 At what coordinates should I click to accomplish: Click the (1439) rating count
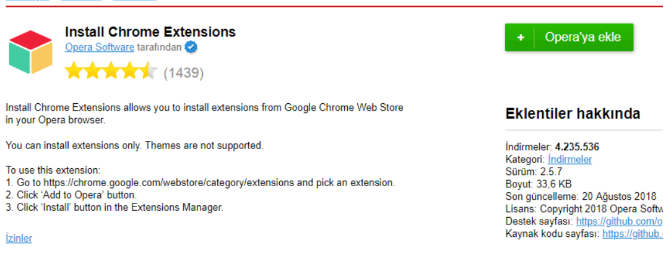click(x=183, y=73)
